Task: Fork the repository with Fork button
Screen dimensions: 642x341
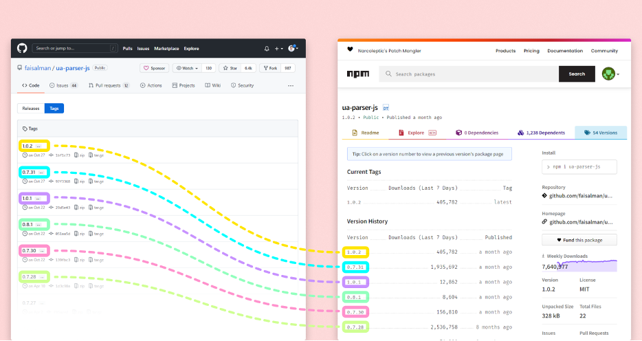Action: click(270, 68)
